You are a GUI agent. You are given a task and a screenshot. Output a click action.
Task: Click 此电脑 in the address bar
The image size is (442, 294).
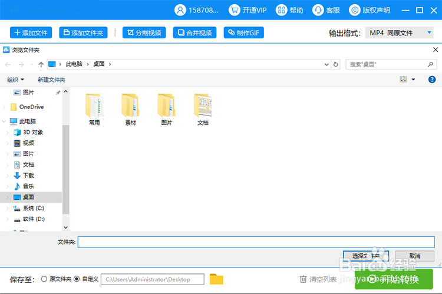[x=74, y=64]
